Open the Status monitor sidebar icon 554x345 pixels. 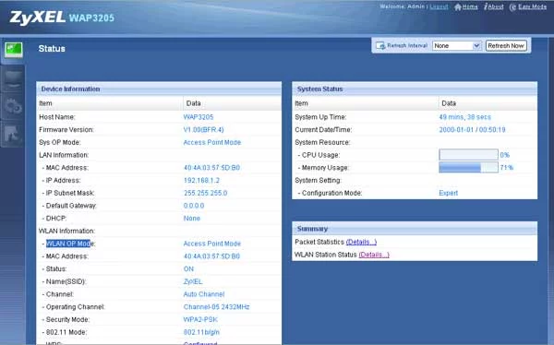[14, 50]
